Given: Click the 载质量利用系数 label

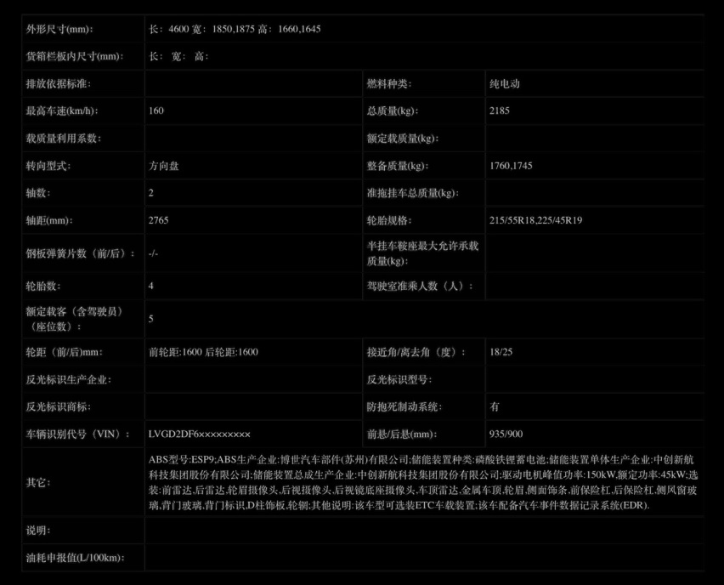Looking at the screenshot, I should [x=63, y=138].
